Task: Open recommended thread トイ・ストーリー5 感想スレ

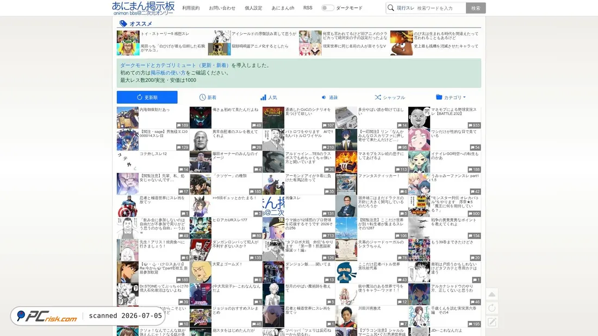Action: pyautogui.click(x=165, y=34)
